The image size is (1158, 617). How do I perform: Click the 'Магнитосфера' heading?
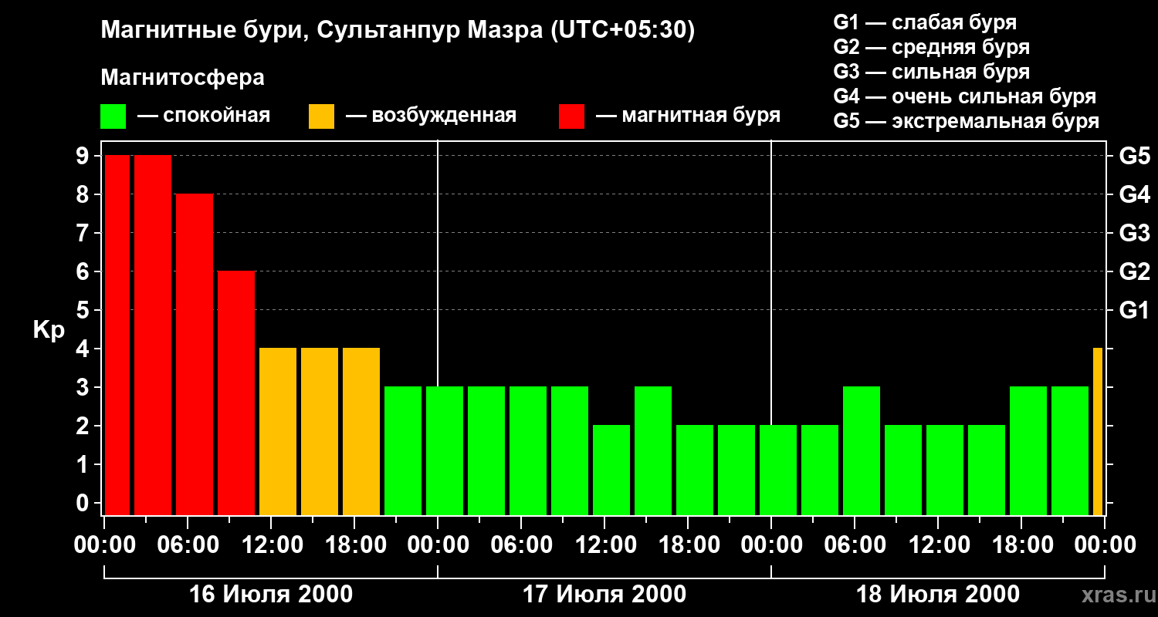[182, 78]
